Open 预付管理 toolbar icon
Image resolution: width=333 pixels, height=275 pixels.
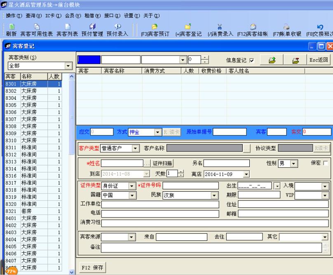[92, 31]
